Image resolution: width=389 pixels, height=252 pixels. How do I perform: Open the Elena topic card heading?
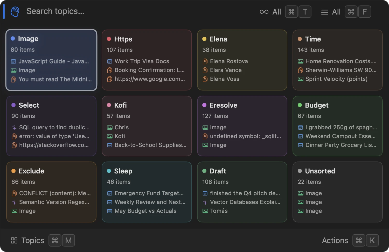(218, 39)
